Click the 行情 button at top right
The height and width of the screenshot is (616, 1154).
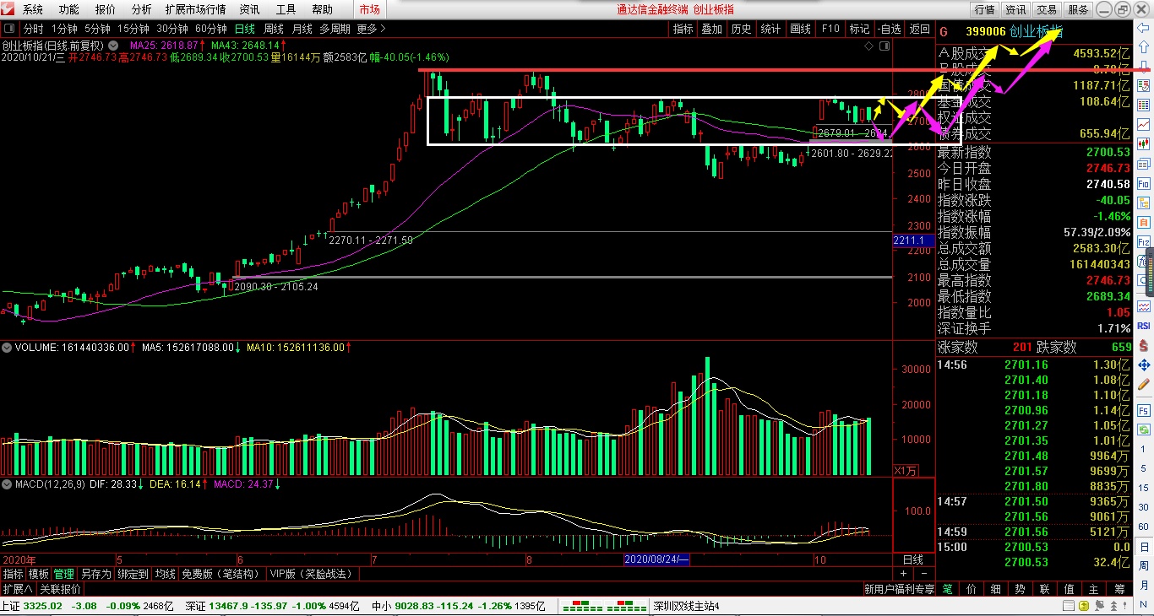coord(984,9)
